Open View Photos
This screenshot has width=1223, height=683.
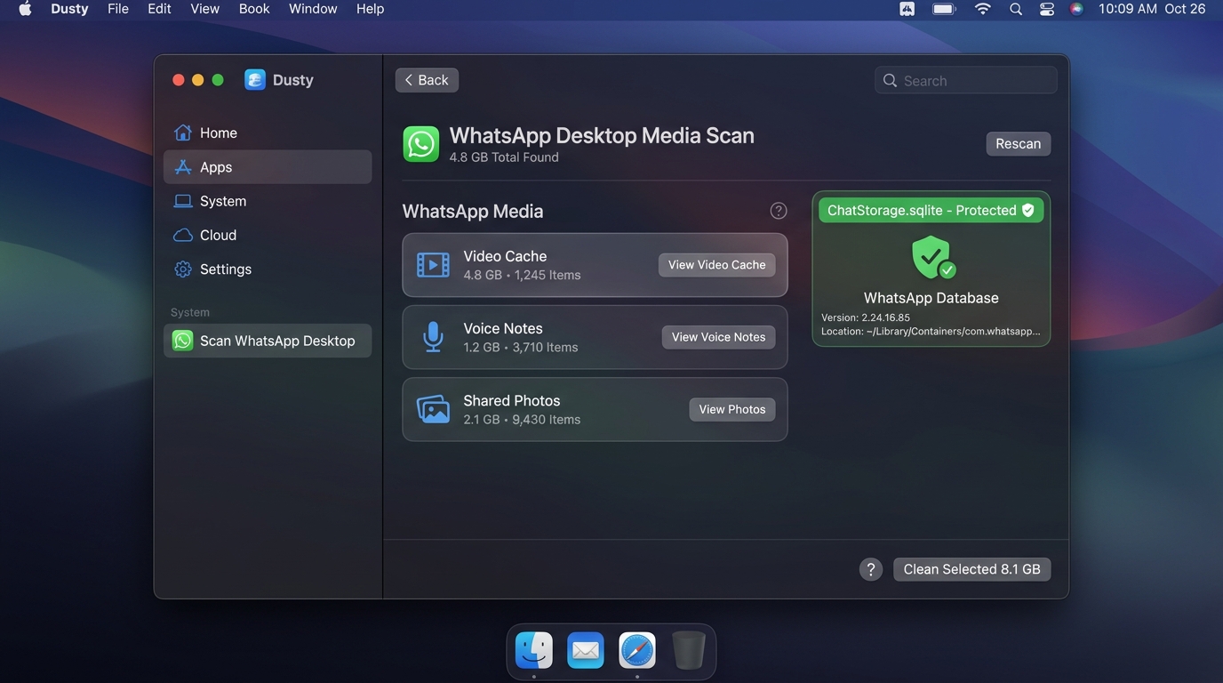(732, 409)
